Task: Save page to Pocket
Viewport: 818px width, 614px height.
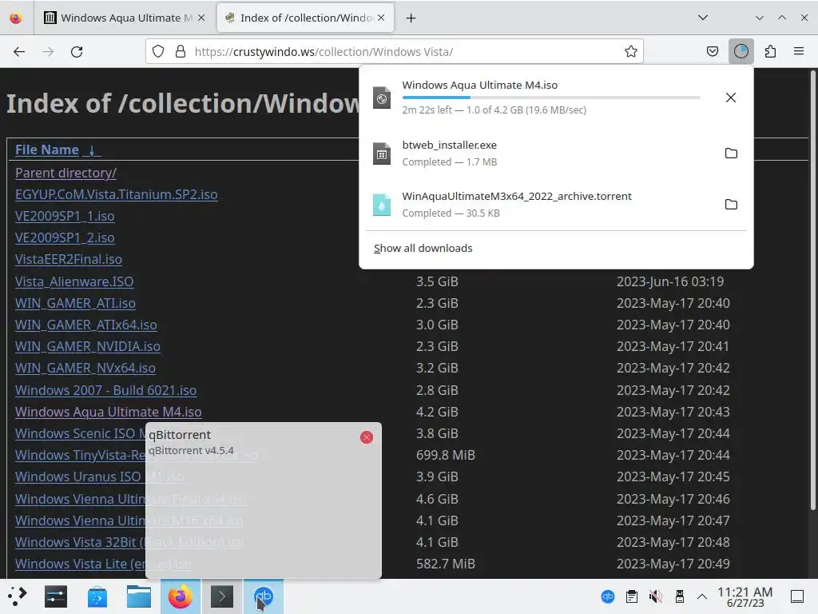Action: [x=712, y=52]
